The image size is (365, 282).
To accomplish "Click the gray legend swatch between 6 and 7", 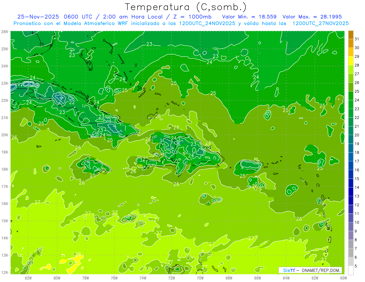I will pos(351,253).
